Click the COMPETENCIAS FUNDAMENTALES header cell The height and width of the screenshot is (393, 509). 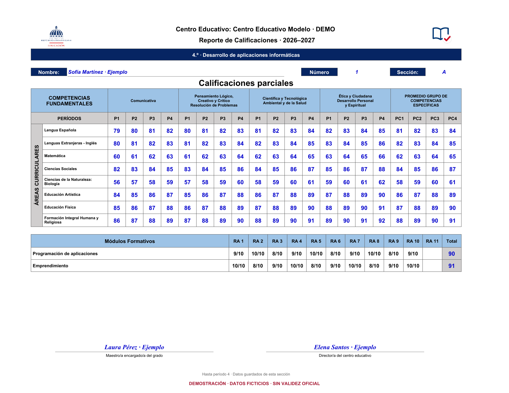coord(69,101)
